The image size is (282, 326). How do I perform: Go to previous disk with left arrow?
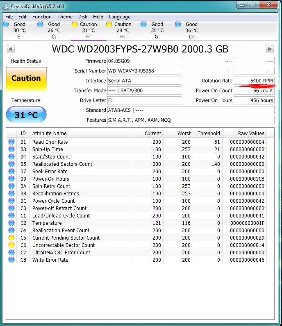(11, 49)
